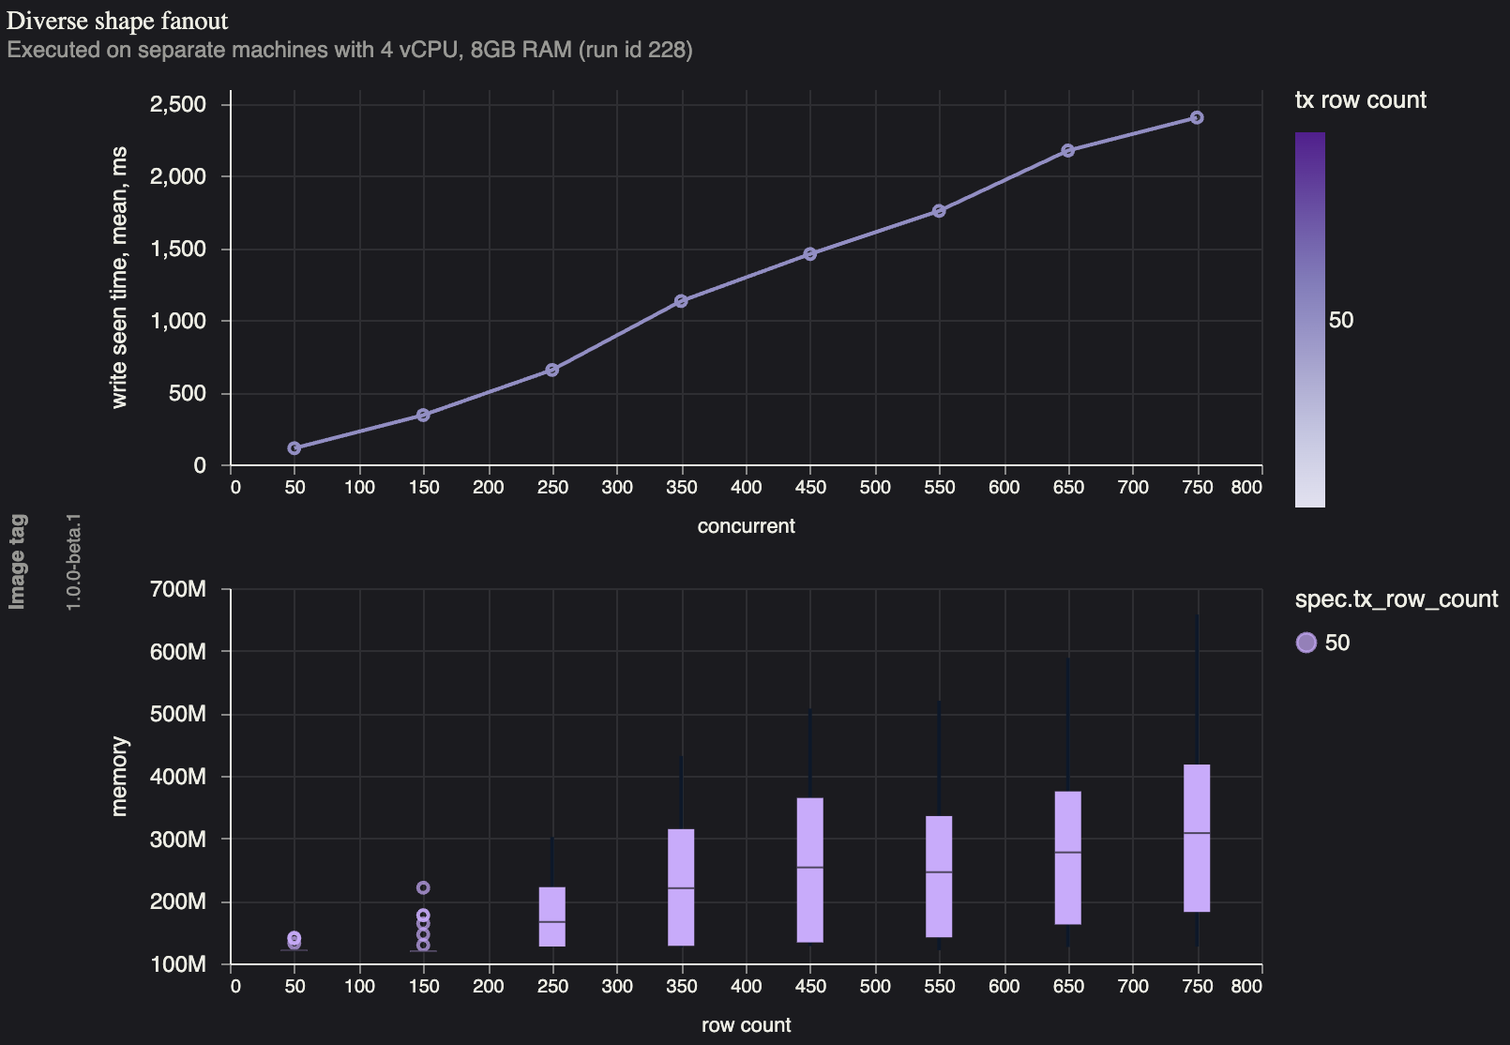Select the memory box at row count 250
Screen dimensions: 1510x1045
coord(552,916)
